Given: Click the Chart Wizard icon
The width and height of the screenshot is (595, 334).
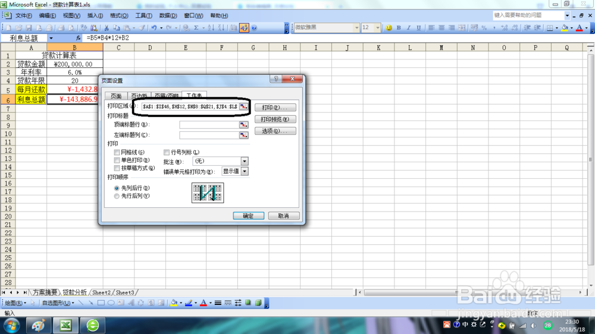Looking at the screenshot, I should pyautogui.click(x=234, y=28).
